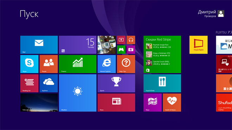Click the Дмитрий user account picture
The image size is (232, 130).
pos(221,14)
